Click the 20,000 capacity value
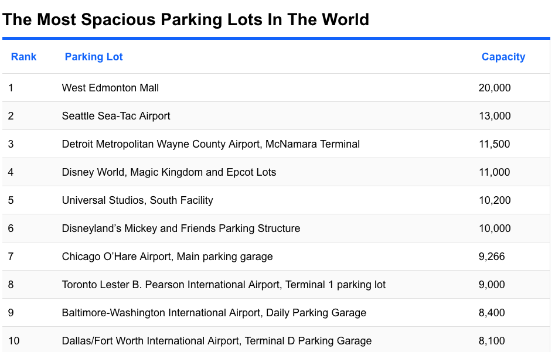555x352 pixels. tap(494, 88)
